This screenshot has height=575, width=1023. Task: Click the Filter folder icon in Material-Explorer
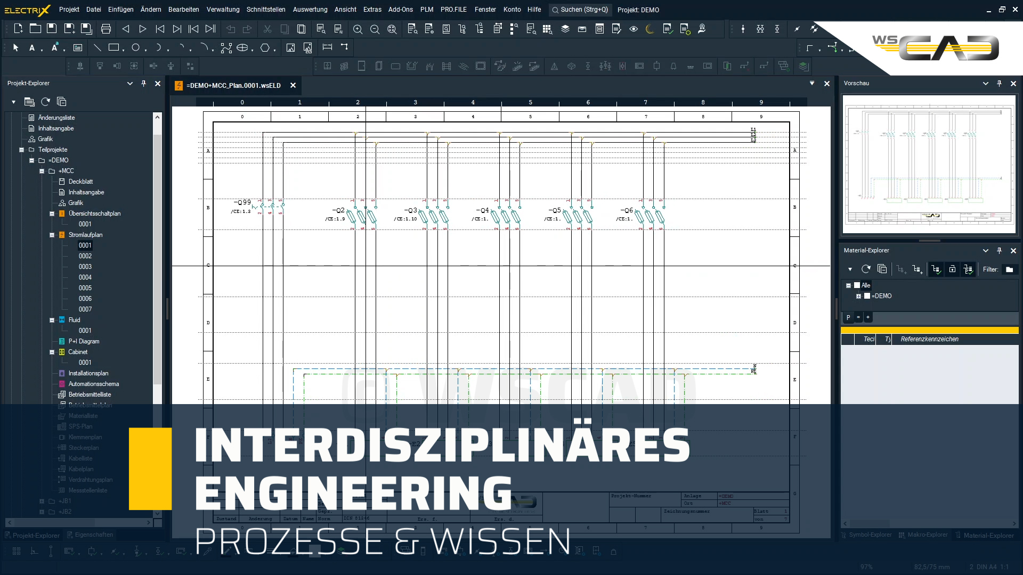[1011, 269]
